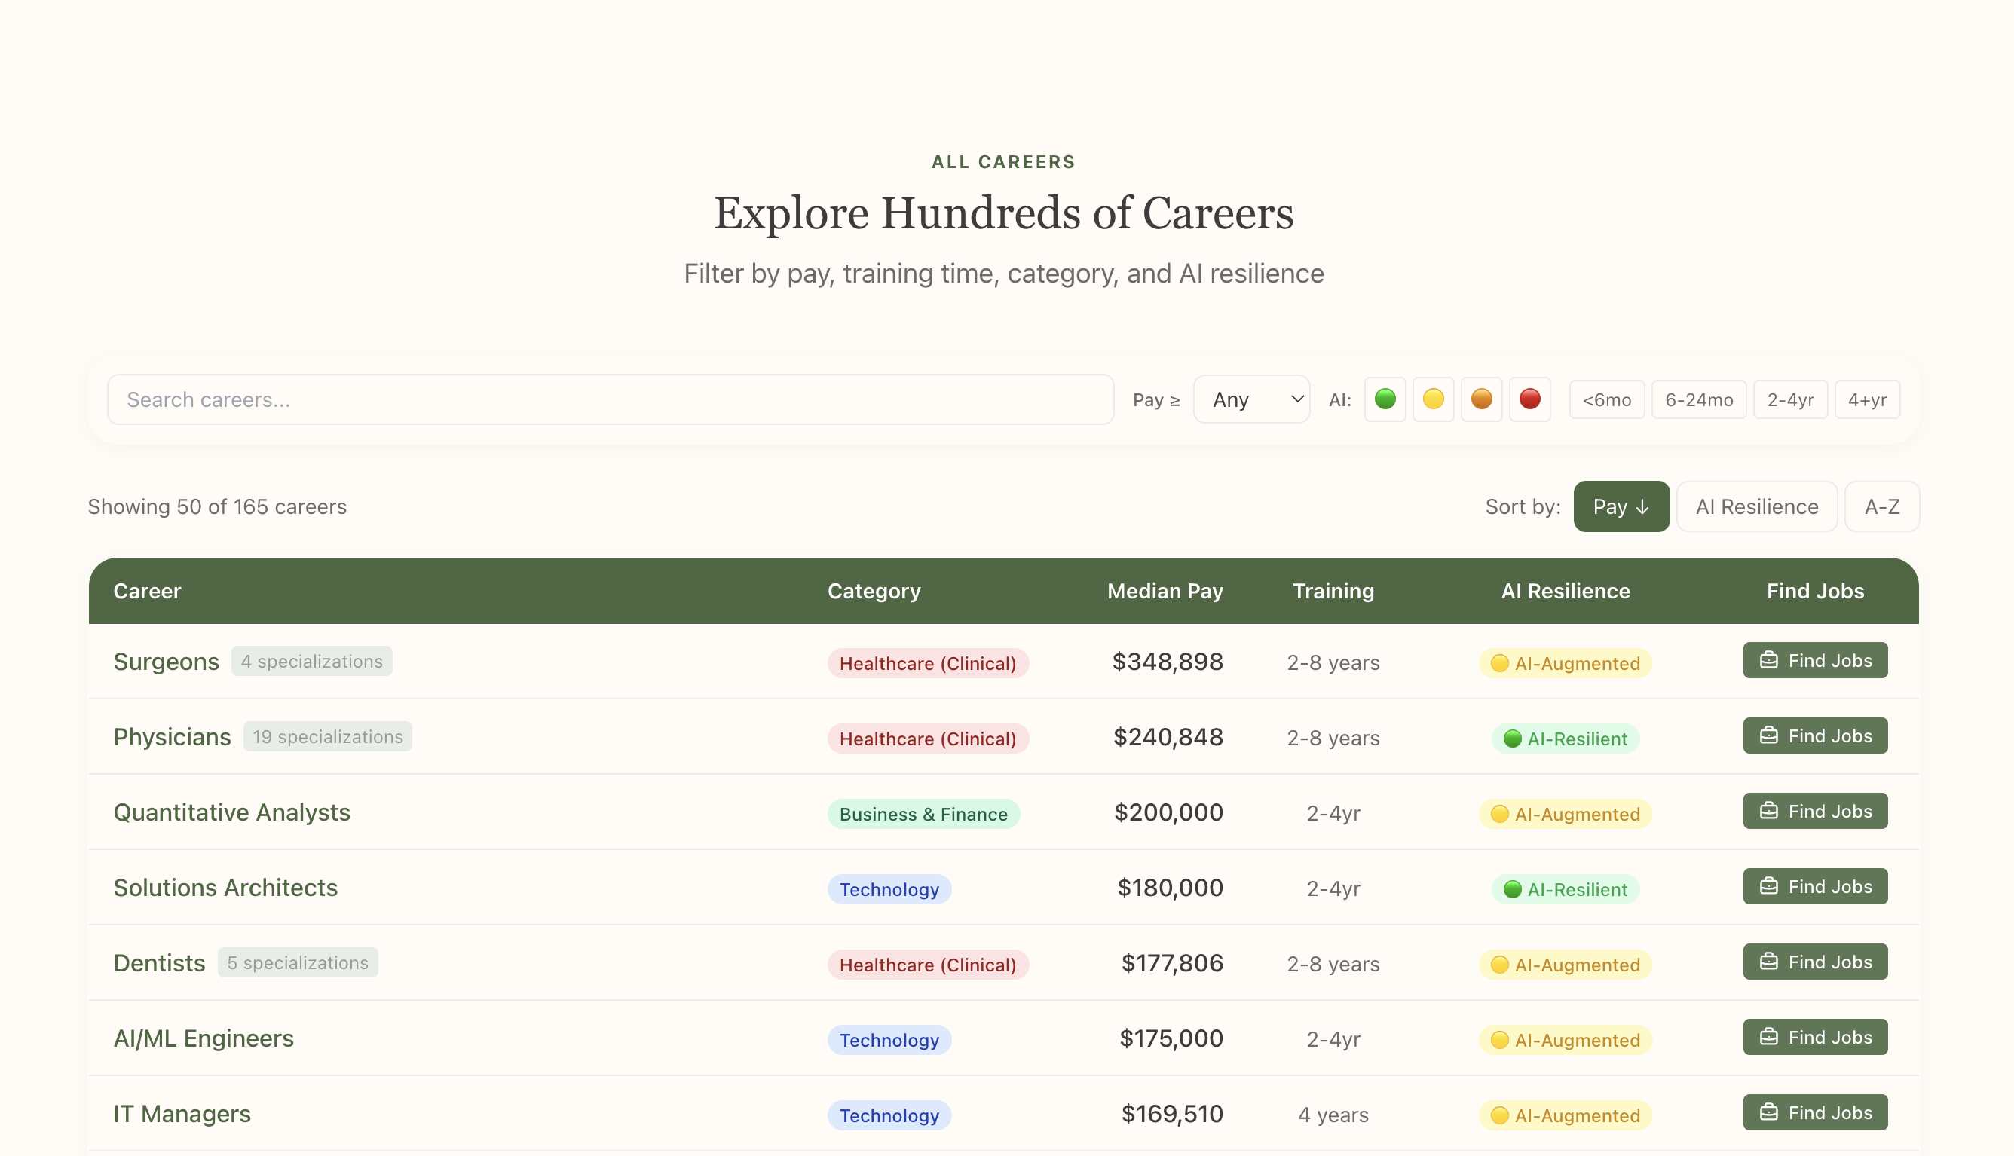Toggle the 6-24mo training filter

point(1699,399)
